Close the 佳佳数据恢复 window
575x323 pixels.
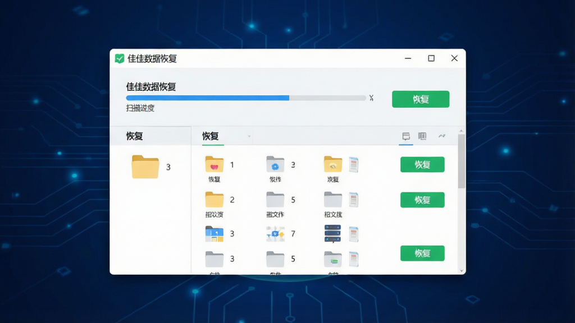454,58
